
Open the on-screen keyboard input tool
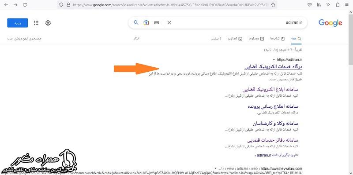coord(157,23)
